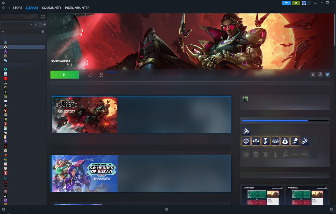Image resolution: width=336 pixels, height=214 pixels.
Task: View the triple shell achievement icon
Action: tap(275, 141)
